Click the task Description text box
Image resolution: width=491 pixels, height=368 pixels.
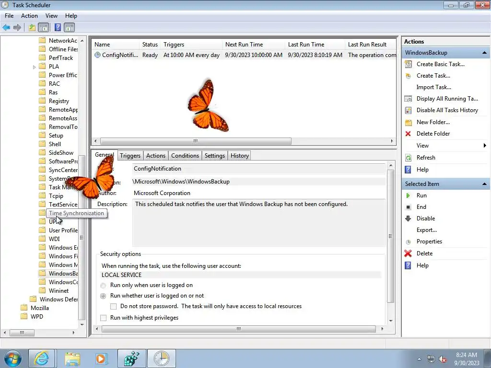[x=258, y=222]
